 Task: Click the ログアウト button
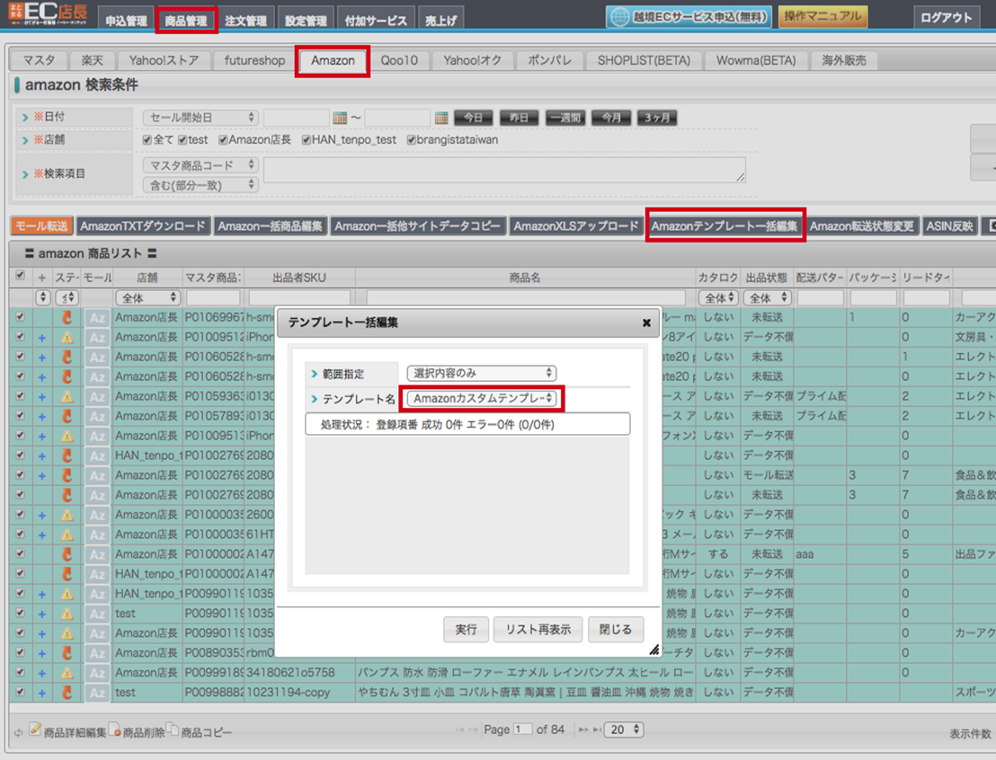(x=946, y=18)
